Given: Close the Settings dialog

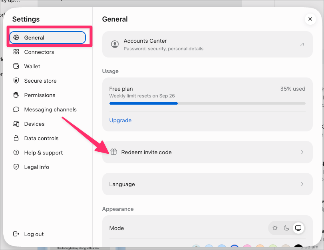Looking at the screenshot, I should click(310, 19).
